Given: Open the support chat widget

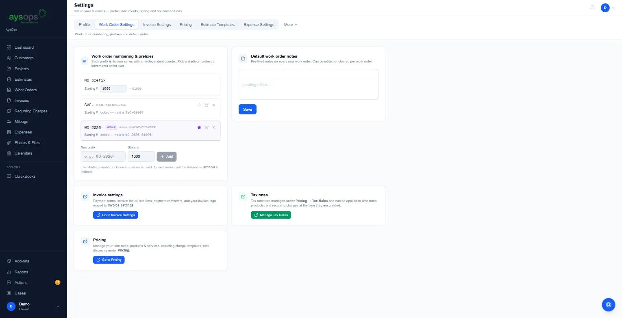Looking at the screenshot, I should click(x=609, y=304).
